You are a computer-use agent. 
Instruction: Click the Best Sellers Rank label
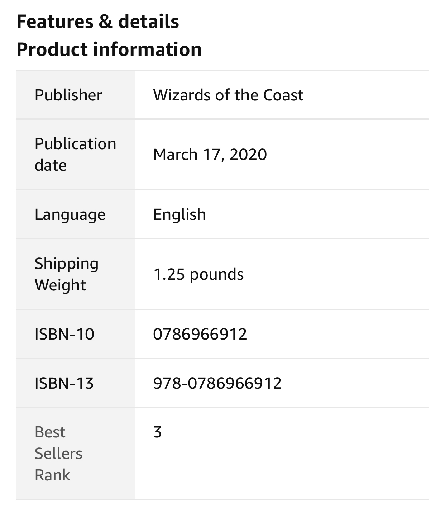tap(58, 454)
